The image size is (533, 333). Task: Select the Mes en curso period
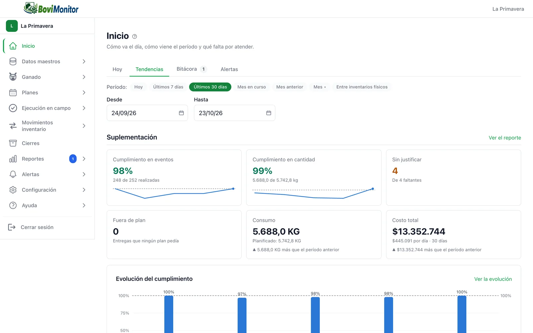click(x=252, y=87)
